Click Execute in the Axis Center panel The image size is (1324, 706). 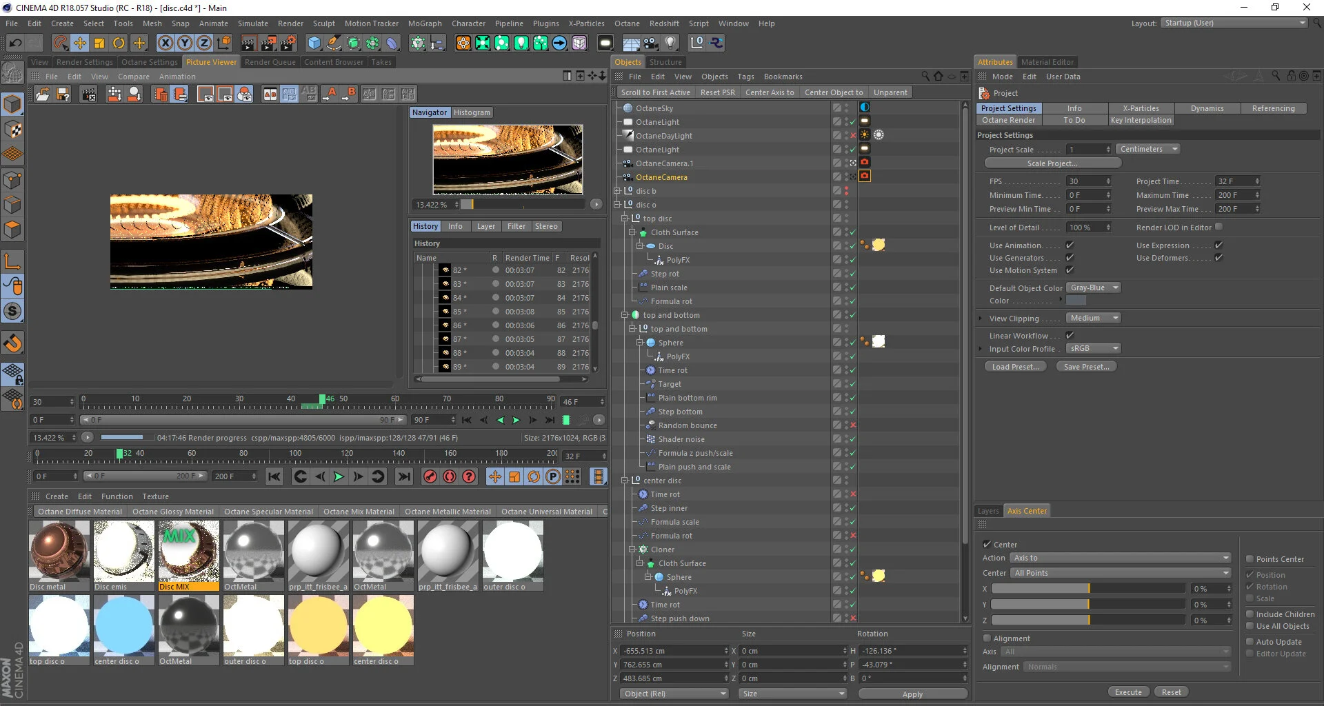click(x=1128, y=692)
